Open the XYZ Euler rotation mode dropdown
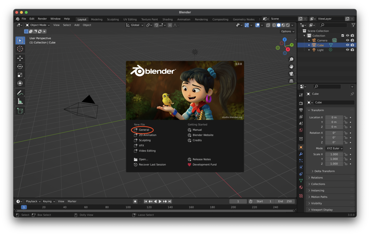The width and height of the screenshot is (370, 235). [334, 148]
